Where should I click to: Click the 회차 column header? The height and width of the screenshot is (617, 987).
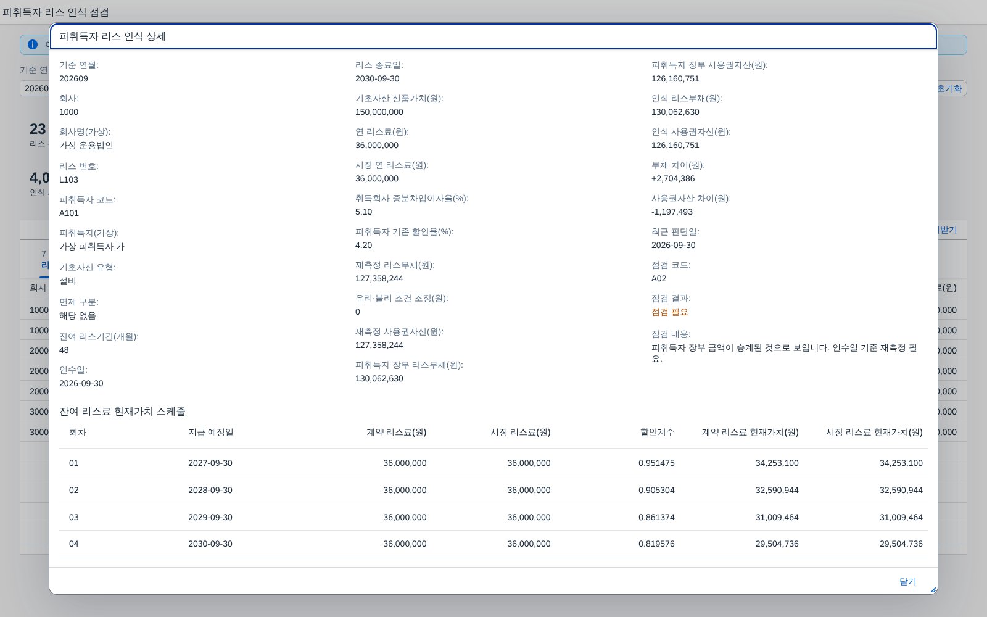78,432
